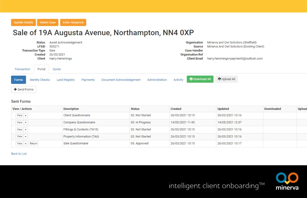Image resolution: width=307 pixels, height=198 pixels.
Task: Expand dropdown arrow for Client Questionnaire row
Action: [x=26, y=115]
